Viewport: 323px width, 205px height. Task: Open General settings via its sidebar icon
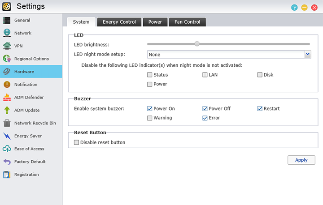[7, 20]
